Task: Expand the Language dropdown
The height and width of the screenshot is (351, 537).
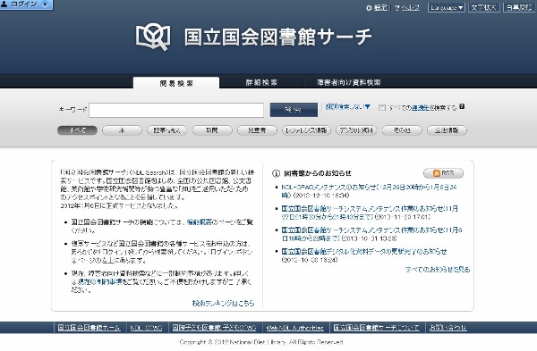Action: [447, 7]
